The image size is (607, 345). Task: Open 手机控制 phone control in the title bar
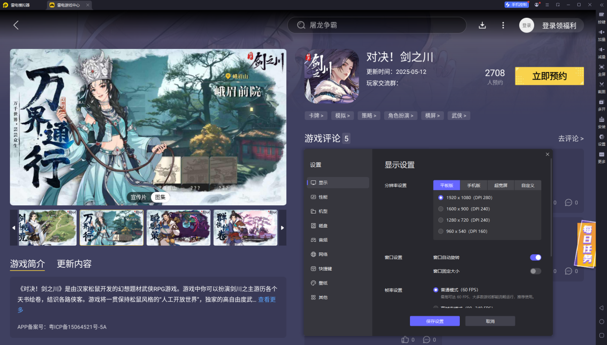coord(516,4)
